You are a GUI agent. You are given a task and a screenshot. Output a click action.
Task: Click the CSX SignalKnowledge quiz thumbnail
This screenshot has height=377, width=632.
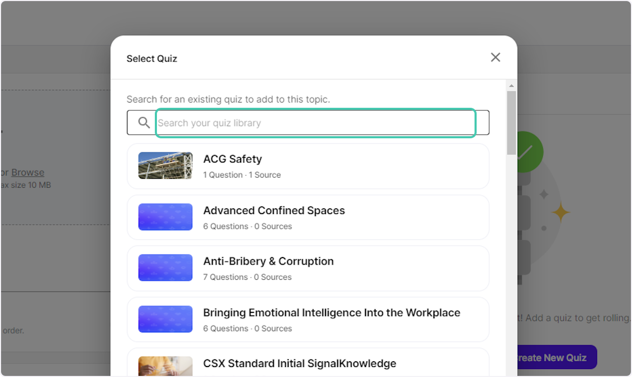pyautogui.click(x=165, y=366)
